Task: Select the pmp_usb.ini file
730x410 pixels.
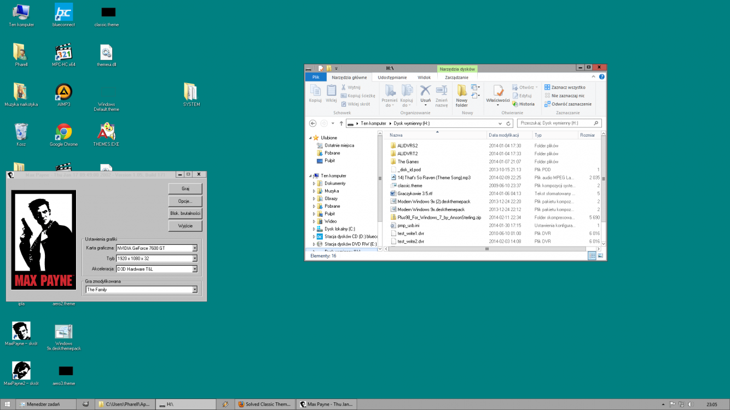Action: (408, 225)
